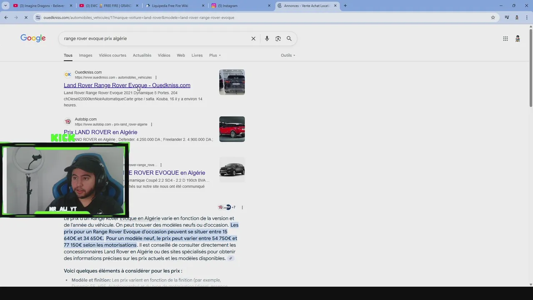Viewport: 533px width, 300px height.
Task: Select the Annonces - Vente Achat tab
Action: coord(307,6)
